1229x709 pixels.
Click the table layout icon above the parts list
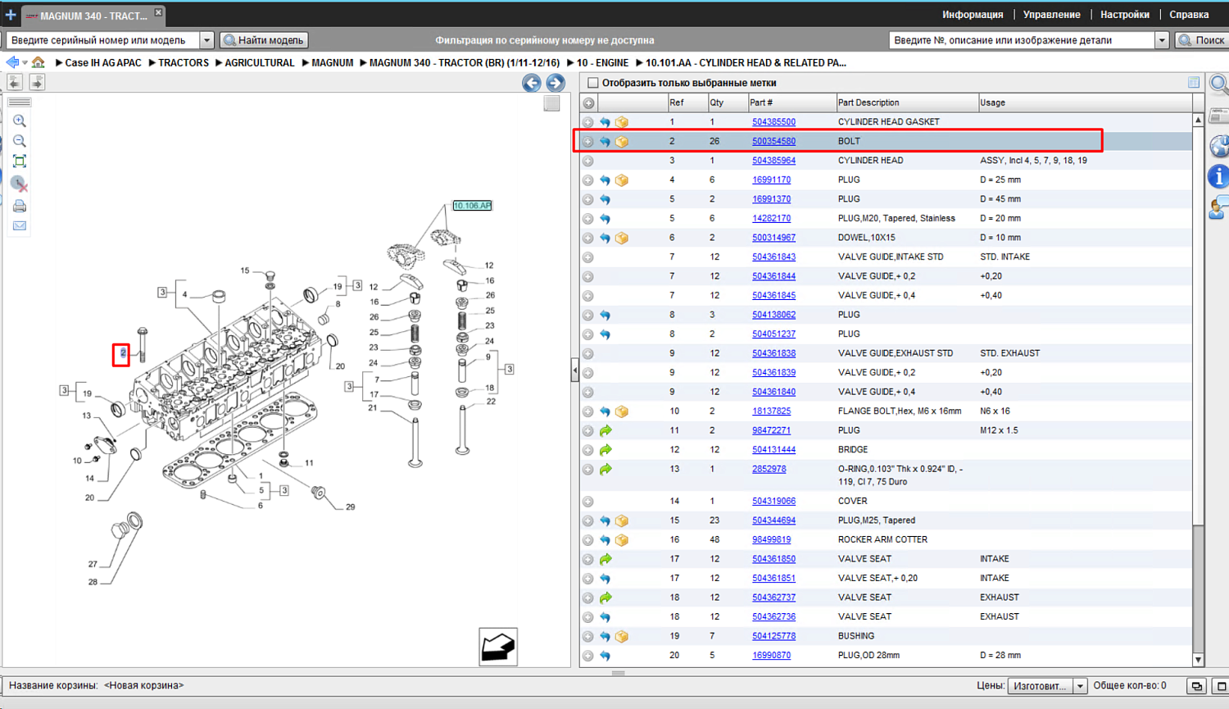point(1194,82)
